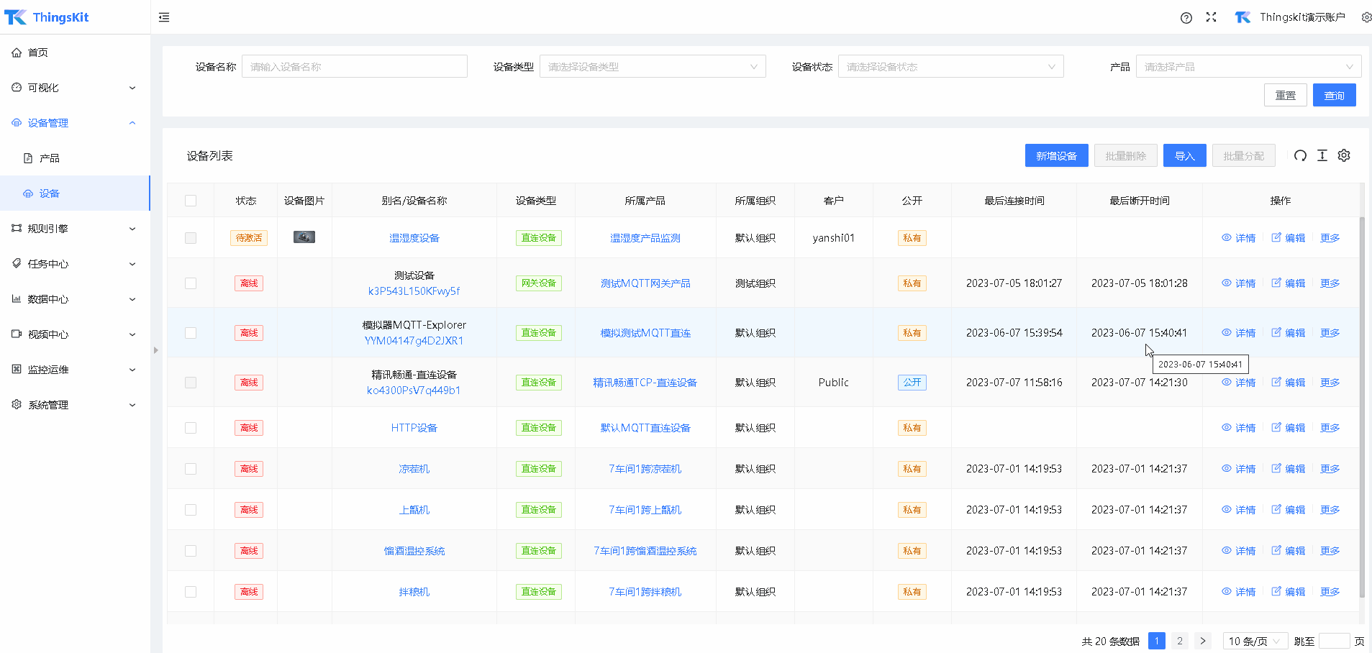View details eye icon for 馏酒温控系统
This screenshot has width=1372, height=653.
tap(1227, 550)
